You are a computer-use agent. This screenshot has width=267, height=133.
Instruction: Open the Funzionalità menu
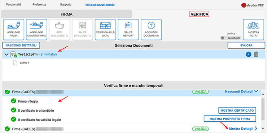(14, 5)
